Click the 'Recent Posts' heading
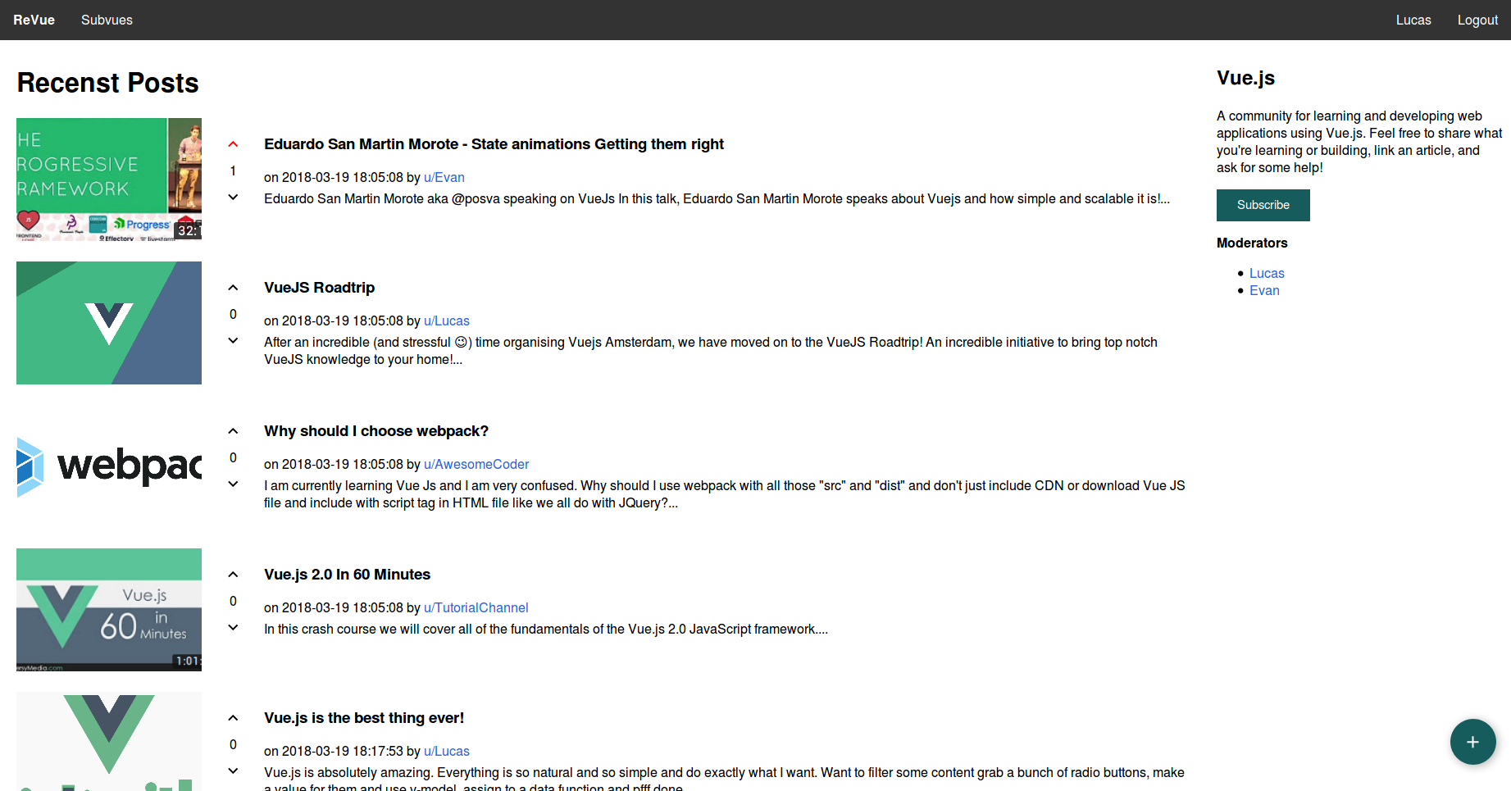 (108, 83)
